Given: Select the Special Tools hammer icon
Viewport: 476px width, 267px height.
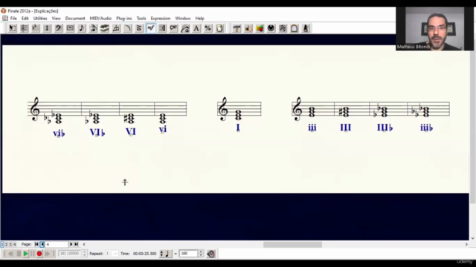Looking at the screenshot, I should click(x=237, y=28).
